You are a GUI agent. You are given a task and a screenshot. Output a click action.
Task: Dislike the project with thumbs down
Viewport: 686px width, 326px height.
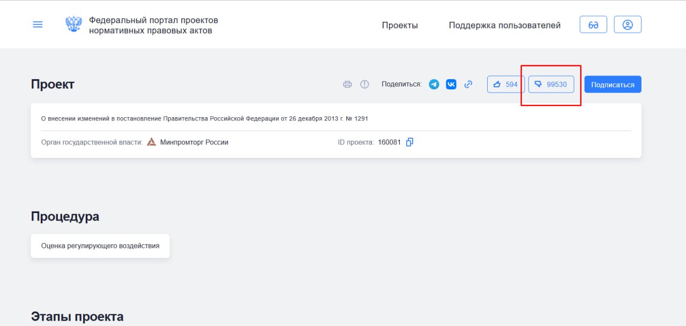[x=551, y=85]
